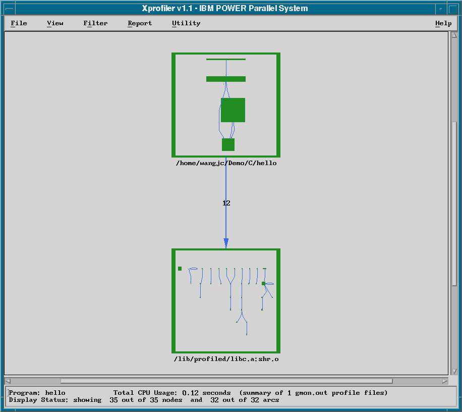The height and width of the screenshot is (412, 462).
Task: Click the '32 out of 32 arcs' text
Action: 245,400
